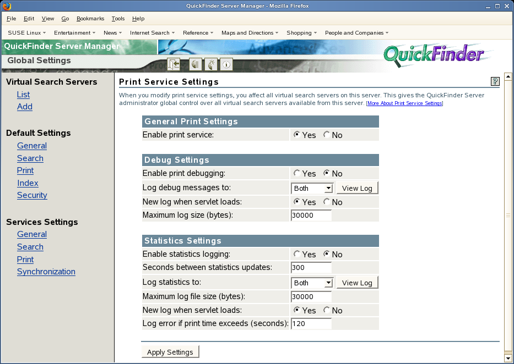The width and height of the screenshot is (514, 364).
Task: Open the question mark help icon
Action: click(x=495, y=81)
